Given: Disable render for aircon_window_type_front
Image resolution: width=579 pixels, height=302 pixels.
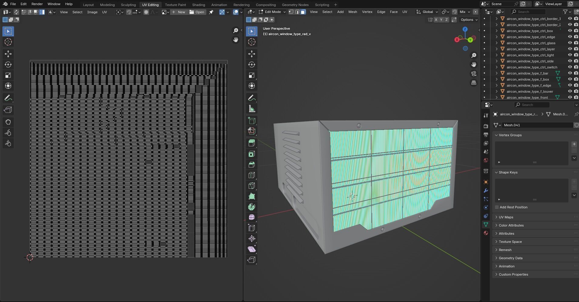Looking at the screenshot, I should point(576,97).
